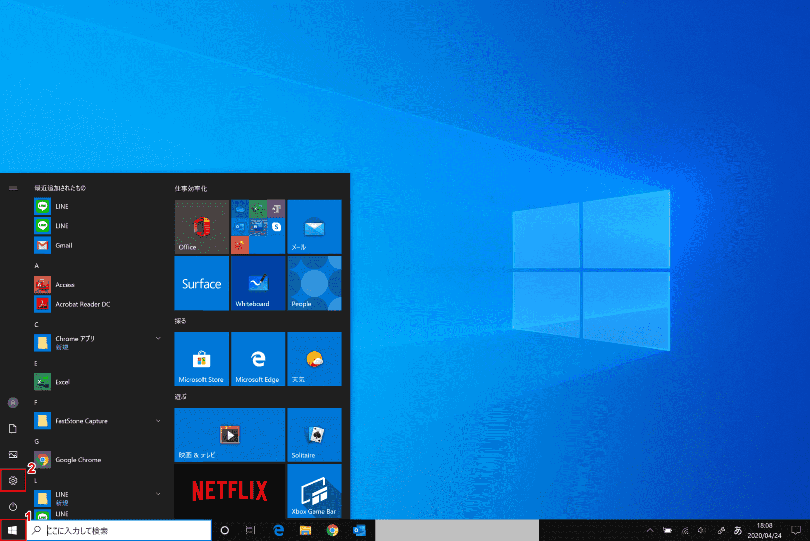Click the Windows Start button
The height and width of the screenshot is (541, 810).
coord(13,530)
